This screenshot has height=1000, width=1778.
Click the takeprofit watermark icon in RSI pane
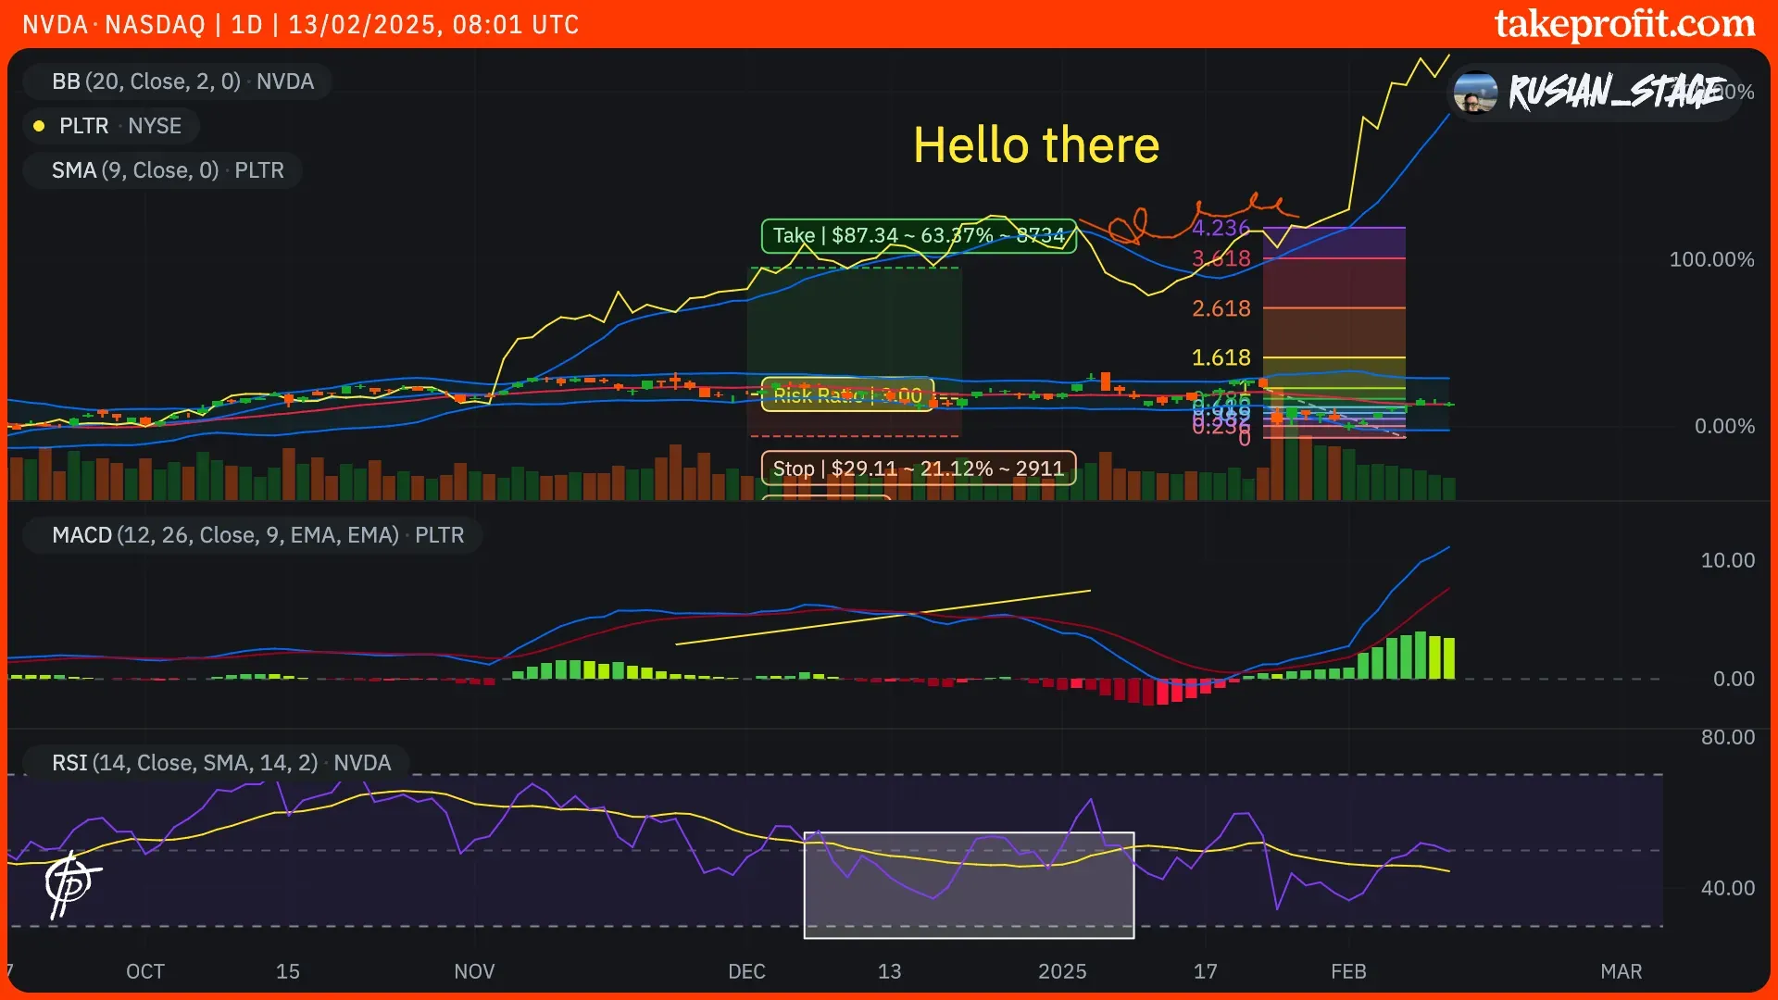point(71,883)
